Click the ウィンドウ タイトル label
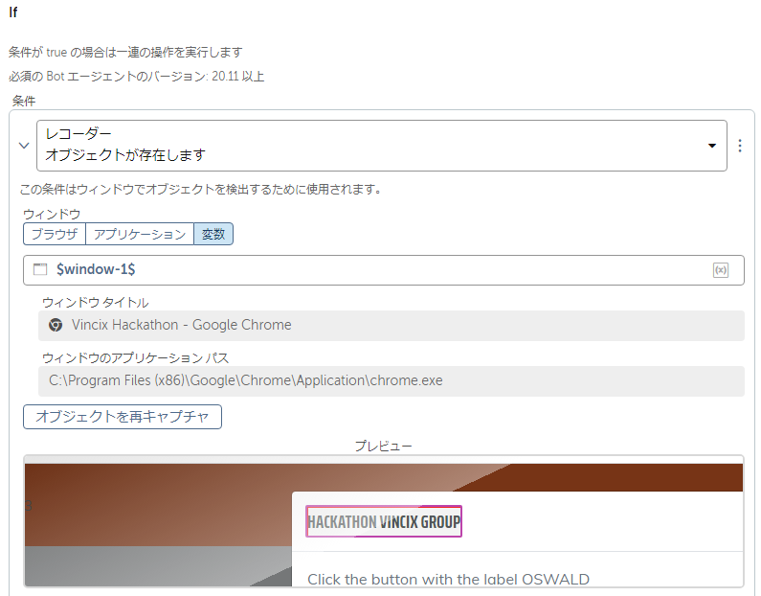This screenshot has height=596, width=761. pos(96,303)
